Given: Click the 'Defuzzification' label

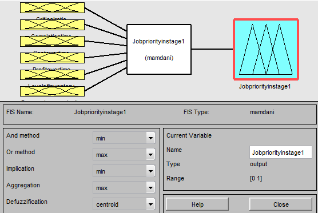Looking at the screenshot, I should (27, 202).
